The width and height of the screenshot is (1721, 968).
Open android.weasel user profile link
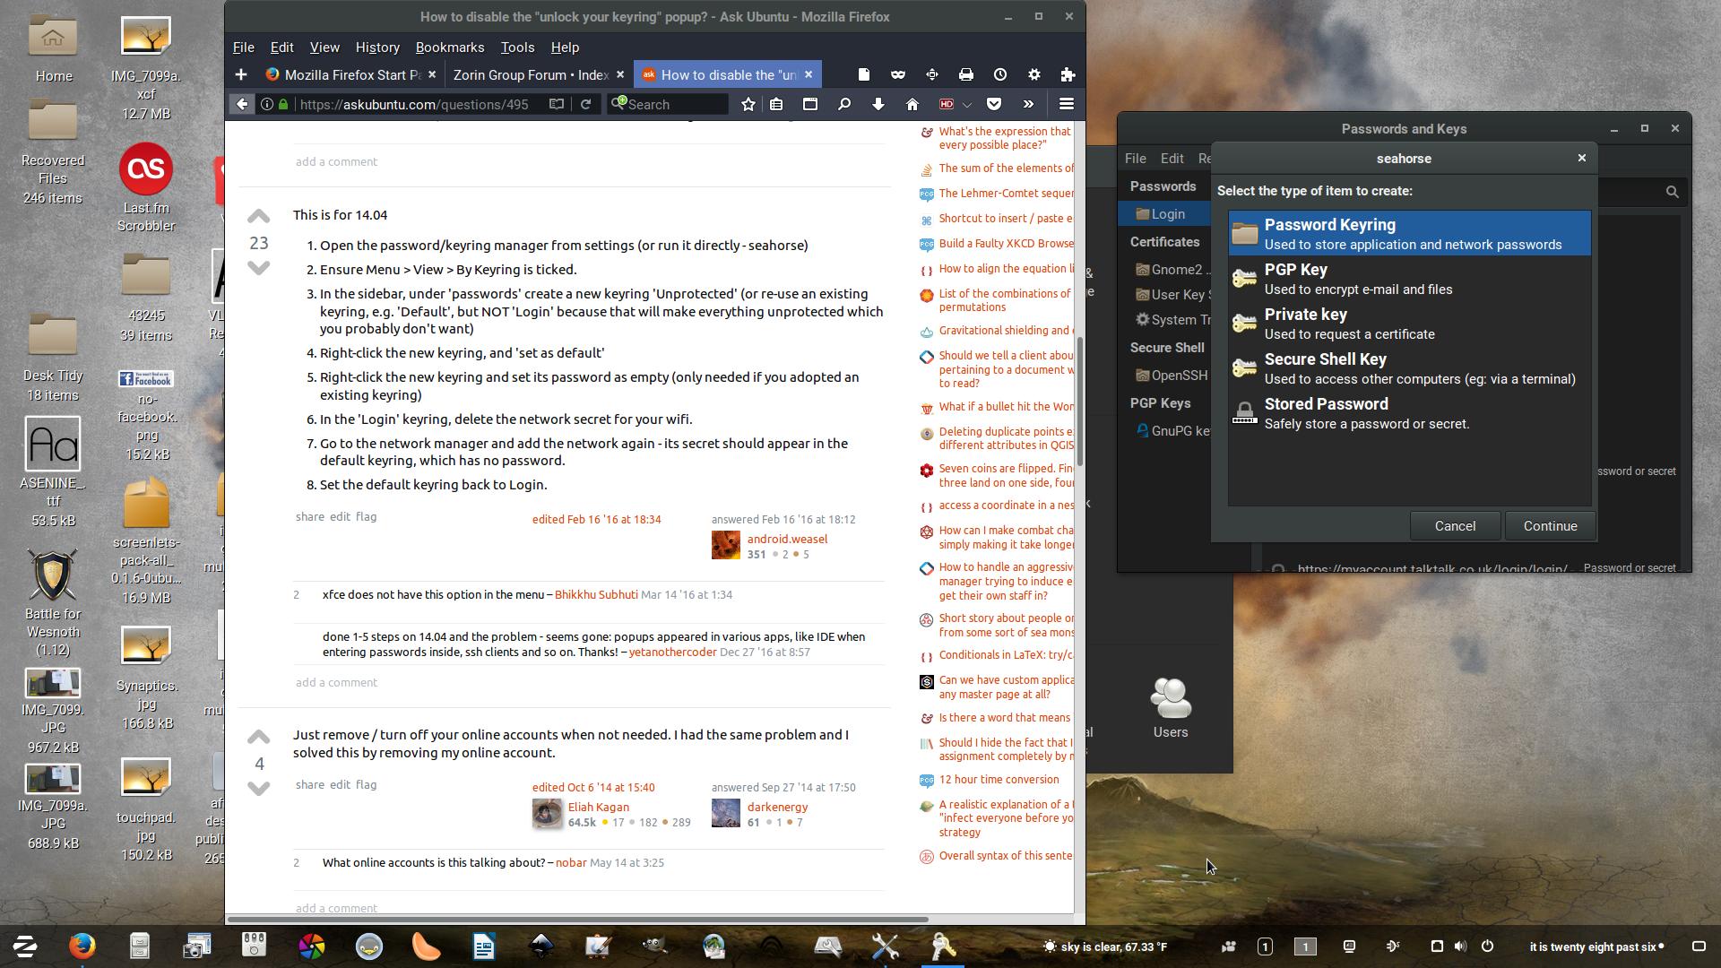(x=787, y=539)
